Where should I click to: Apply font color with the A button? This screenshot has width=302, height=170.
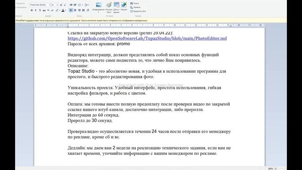(63, 10)
